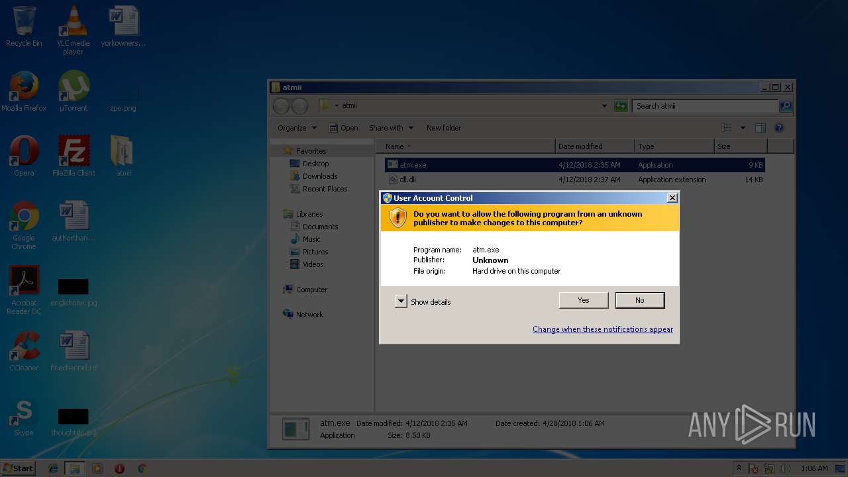The image size is (848, 477).
Task: Open 'Change when these notifications appear' link
Action: (603, 329)
